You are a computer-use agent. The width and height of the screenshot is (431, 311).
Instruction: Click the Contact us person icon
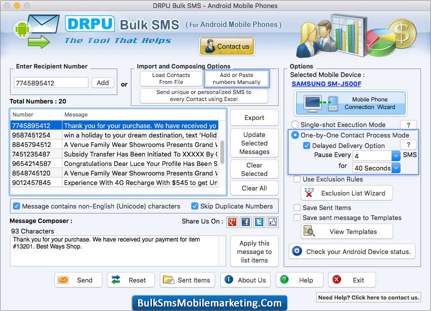click(x=210, y=46)
